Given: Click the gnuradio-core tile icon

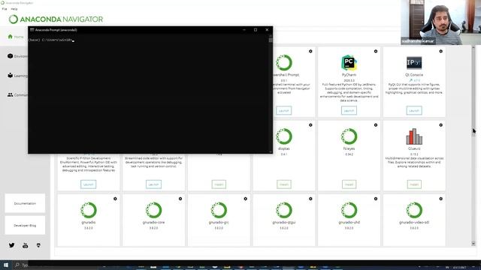Looking at the screenshot, I should (x=153, y=210).
